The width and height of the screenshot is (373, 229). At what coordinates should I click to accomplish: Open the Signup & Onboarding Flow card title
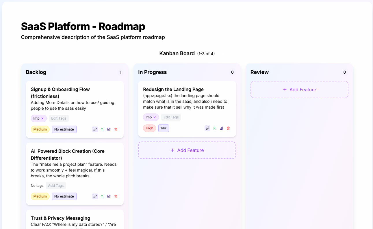point(60,93)
